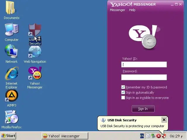Uncheck Sign in automatically
187x140 pixels.
123,92
